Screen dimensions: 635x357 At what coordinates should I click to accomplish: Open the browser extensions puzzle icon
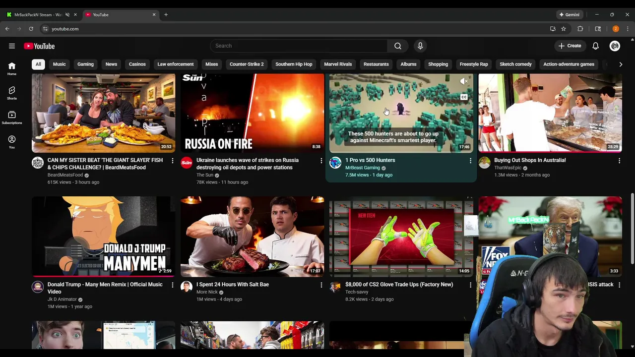(x=580, y=29)
